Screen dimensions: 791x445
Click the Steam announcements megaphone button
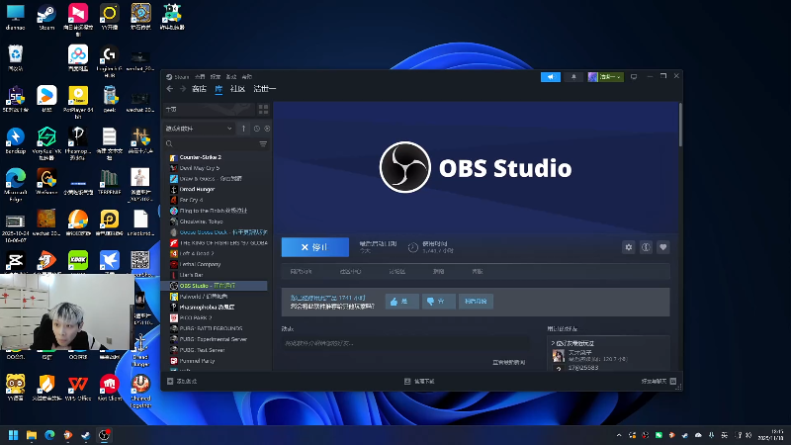point(551,77)
